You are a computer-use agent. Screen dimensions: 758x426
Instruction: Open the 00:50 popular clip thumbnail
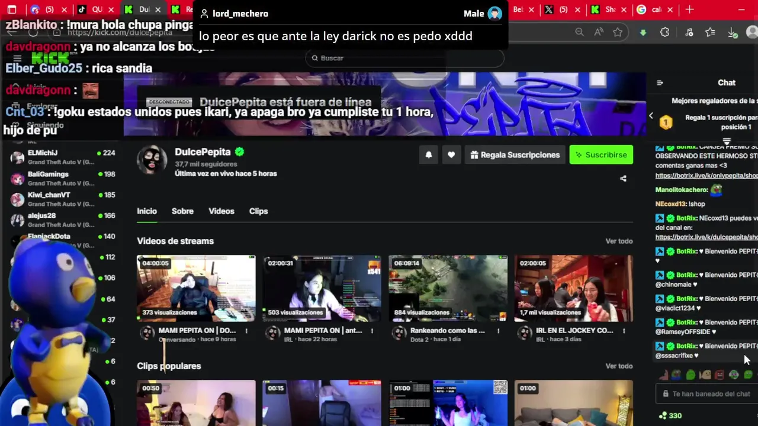[196, 403]
